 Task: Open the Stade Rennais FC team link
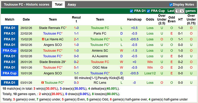52,28
